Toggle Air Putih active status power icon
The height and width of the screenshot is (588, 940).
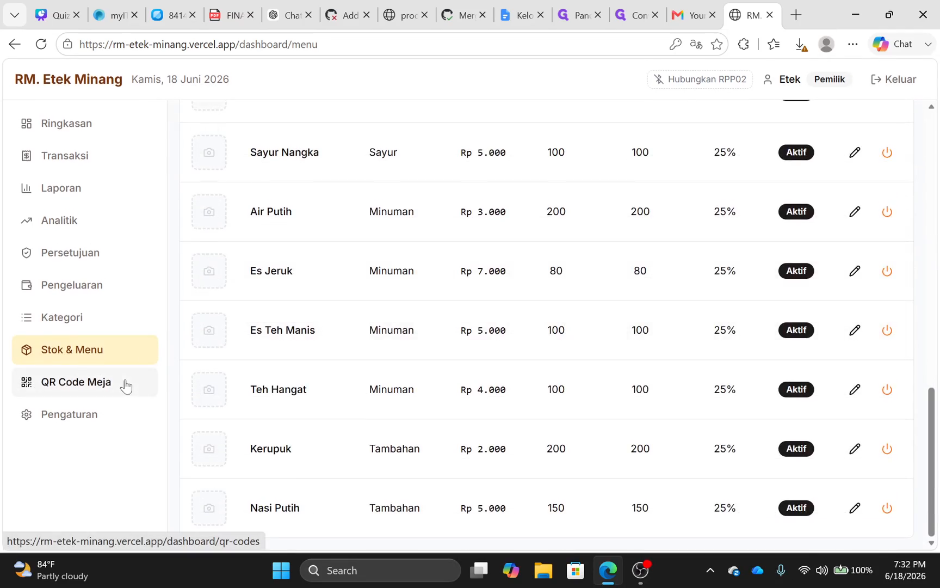click(x=887, y=212)
